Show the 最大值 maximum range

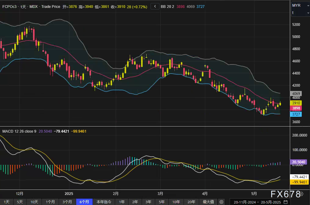[208, 202]
